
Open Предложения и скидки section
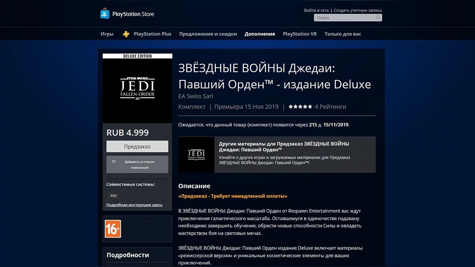tap(208, 34)
